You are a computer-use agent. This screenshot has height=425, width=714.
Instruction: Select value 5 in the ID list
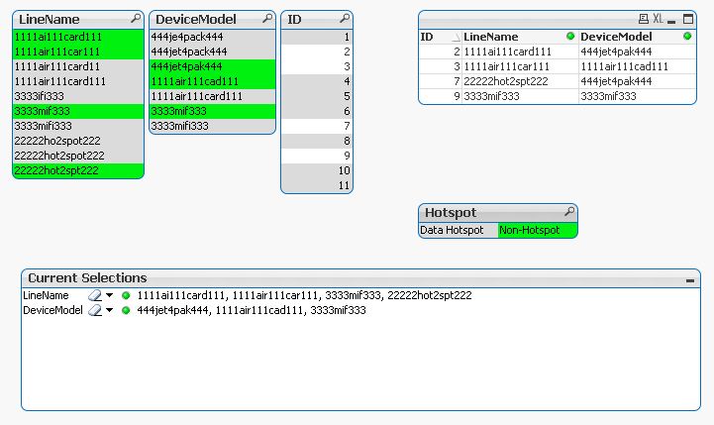click(317, 96)
